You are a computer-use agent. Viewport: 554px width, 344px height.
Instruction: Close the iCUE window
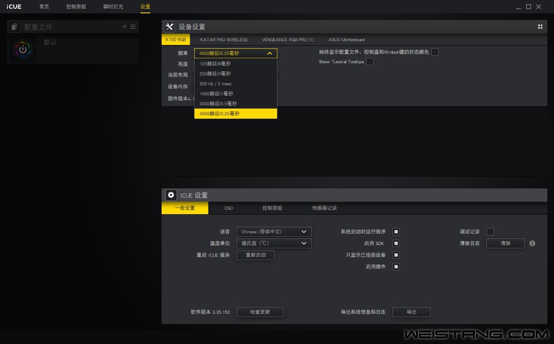539,7
